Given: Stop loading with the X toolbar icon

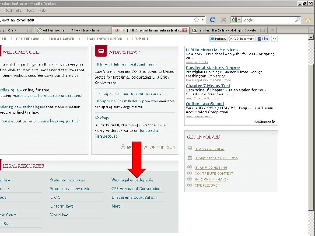Looking at the screenshot, I should point(224,20).
